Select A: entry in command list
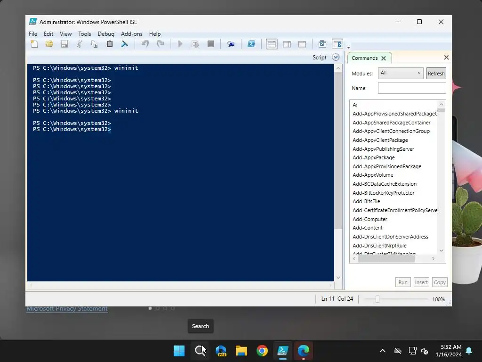Screen dimensions: 482x362 coord(355,105)
